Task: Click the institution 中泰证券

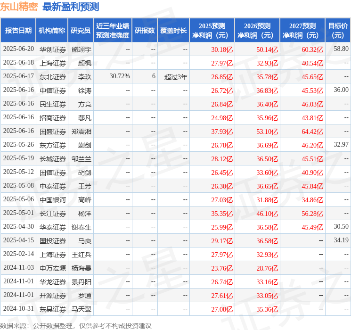Action: pyautogui.click(x=53, y=186)
